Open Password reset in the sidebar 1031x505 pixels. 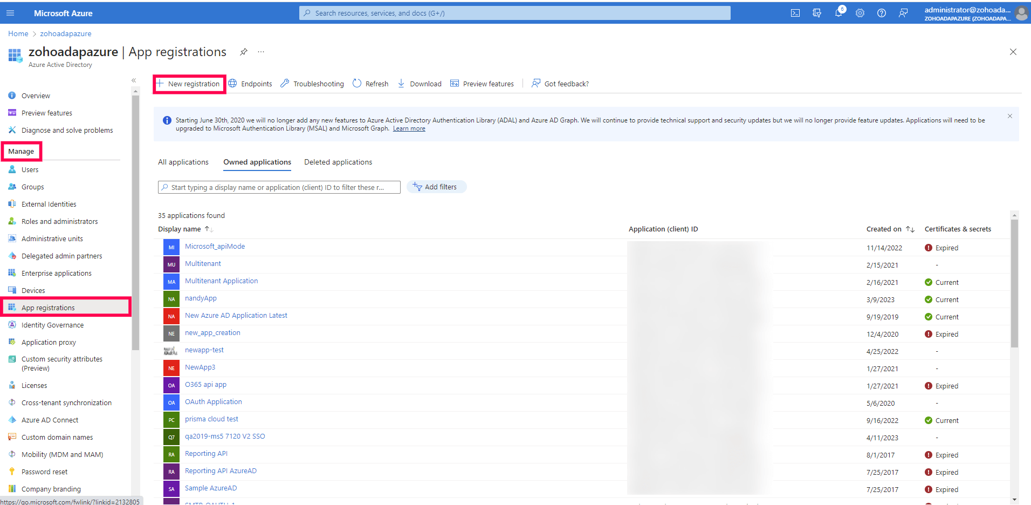(x=45, y=472)
